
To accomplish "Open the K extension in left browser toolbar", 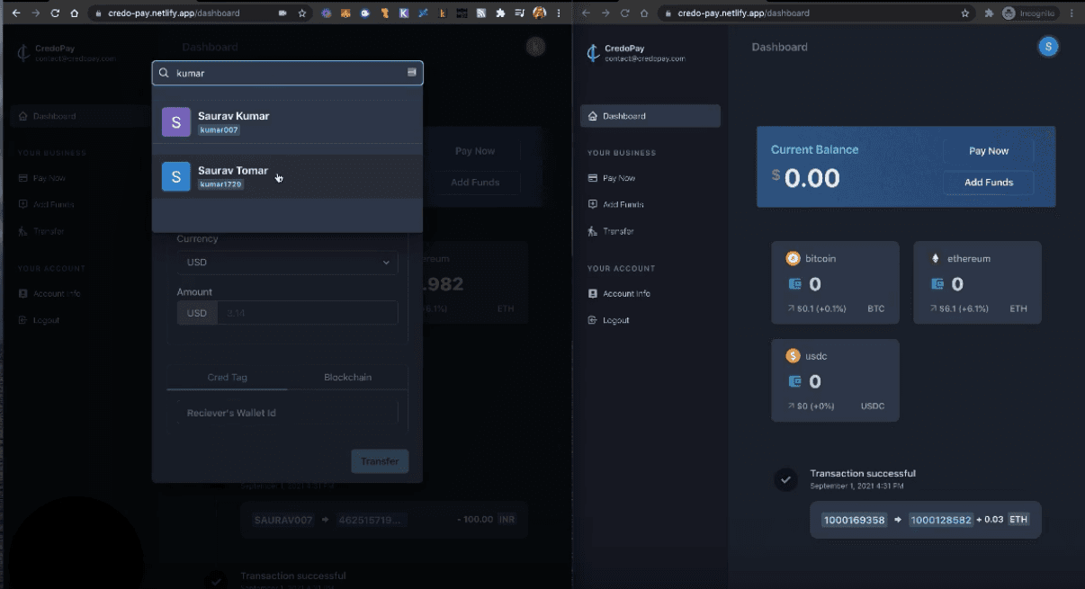I will point(404,13).
